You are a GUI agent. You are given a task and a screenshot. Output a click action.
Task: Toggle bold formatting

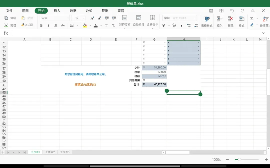pyautogui.click(x=41, y=26)
